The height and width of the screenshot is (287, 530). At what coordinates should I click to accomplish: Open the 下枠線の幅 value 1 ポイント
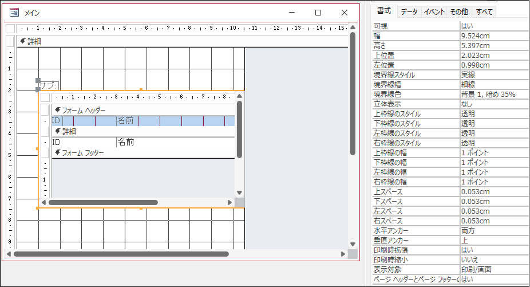pos(495,163)
